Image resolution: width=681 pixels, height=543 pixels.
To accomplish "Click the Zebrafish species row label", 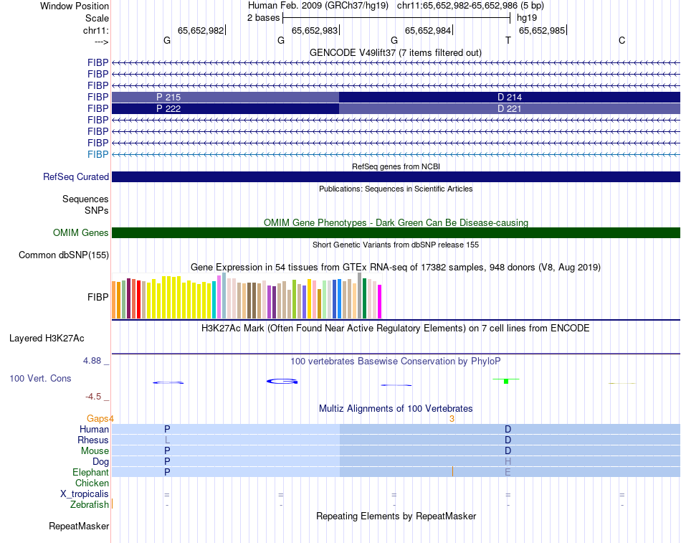I will (90, 504).
